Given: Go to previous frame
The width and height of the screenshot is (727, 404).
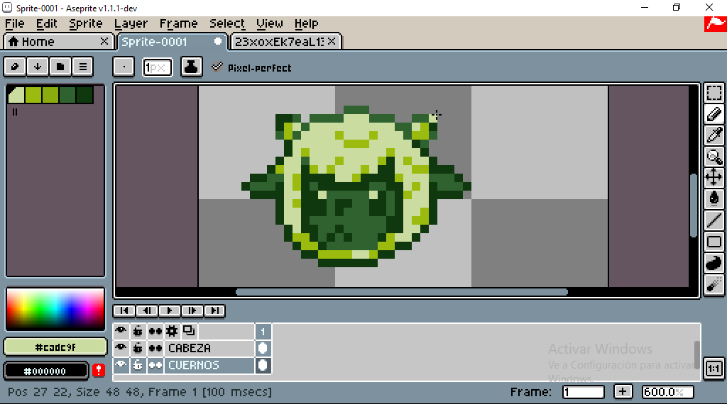Looking at the screenshot, I should point(147,310).
